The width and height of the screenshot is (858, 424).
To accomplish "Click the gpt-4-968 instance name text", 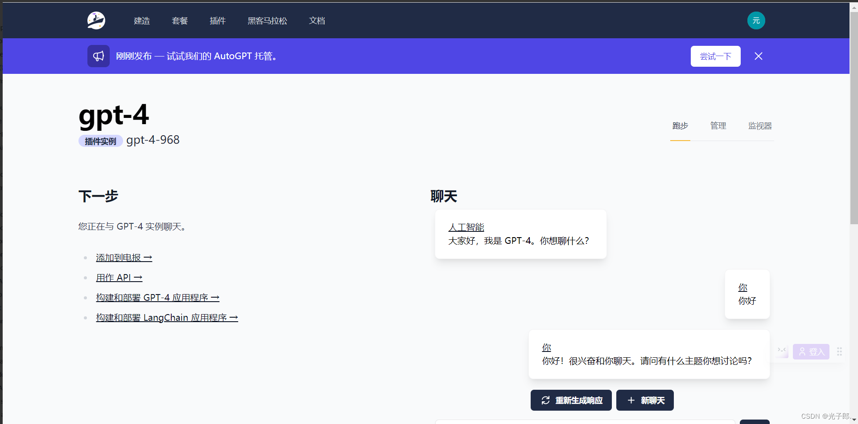I will coord(153,140).
